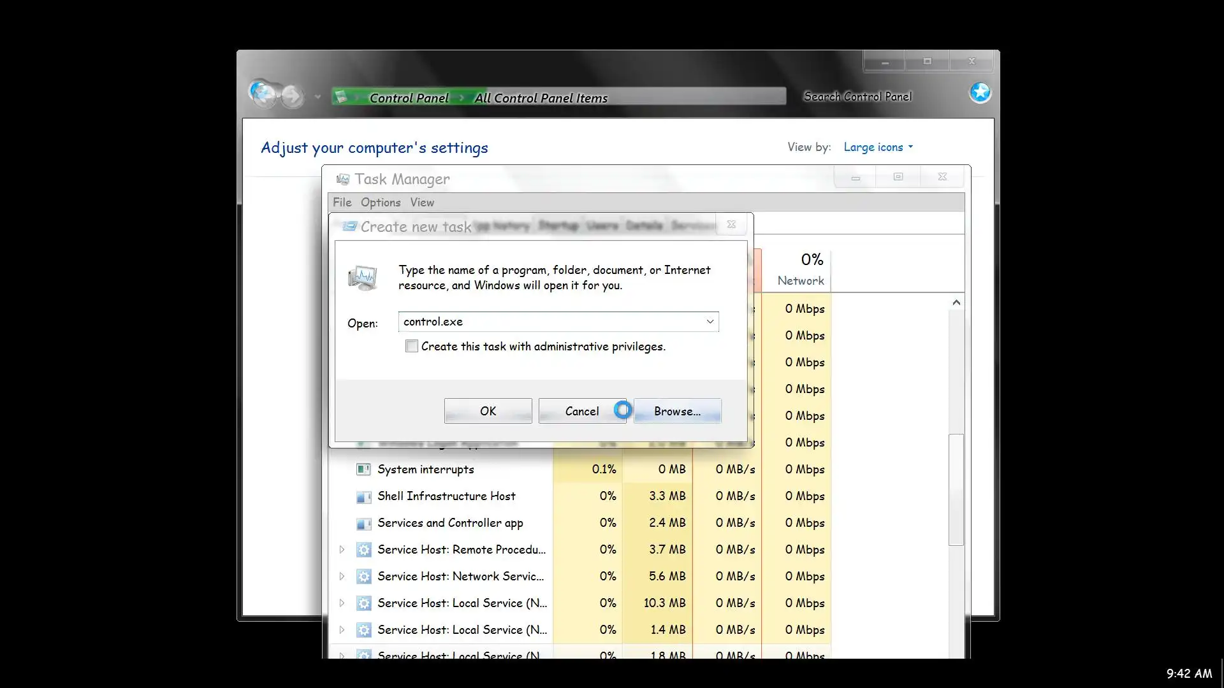Click the Cancel button
The height and width of the screenshot is (688, 1224).
[581, 412]
